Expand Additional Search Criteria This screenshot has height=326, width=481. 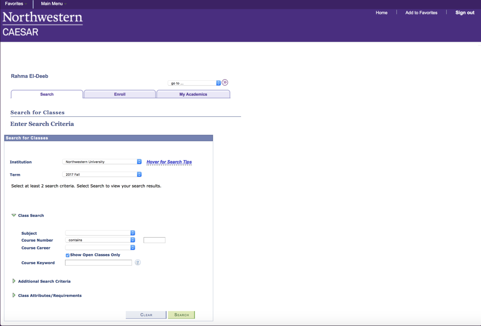pos(14,281)
